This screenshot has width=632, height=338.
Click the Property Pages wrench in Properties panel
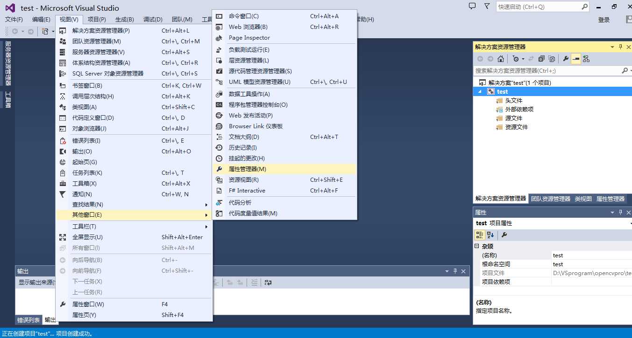click(x=504, y=235)
